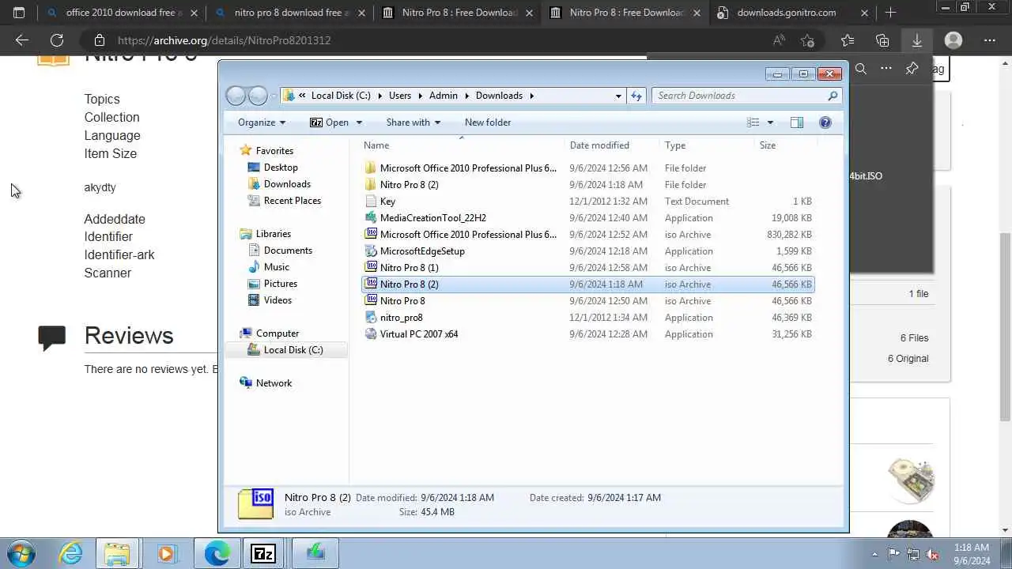This screenshot has width=1012, height=569.
Task: Switch to the nitro pro 8 download tab
Action: tap(288, 13)
